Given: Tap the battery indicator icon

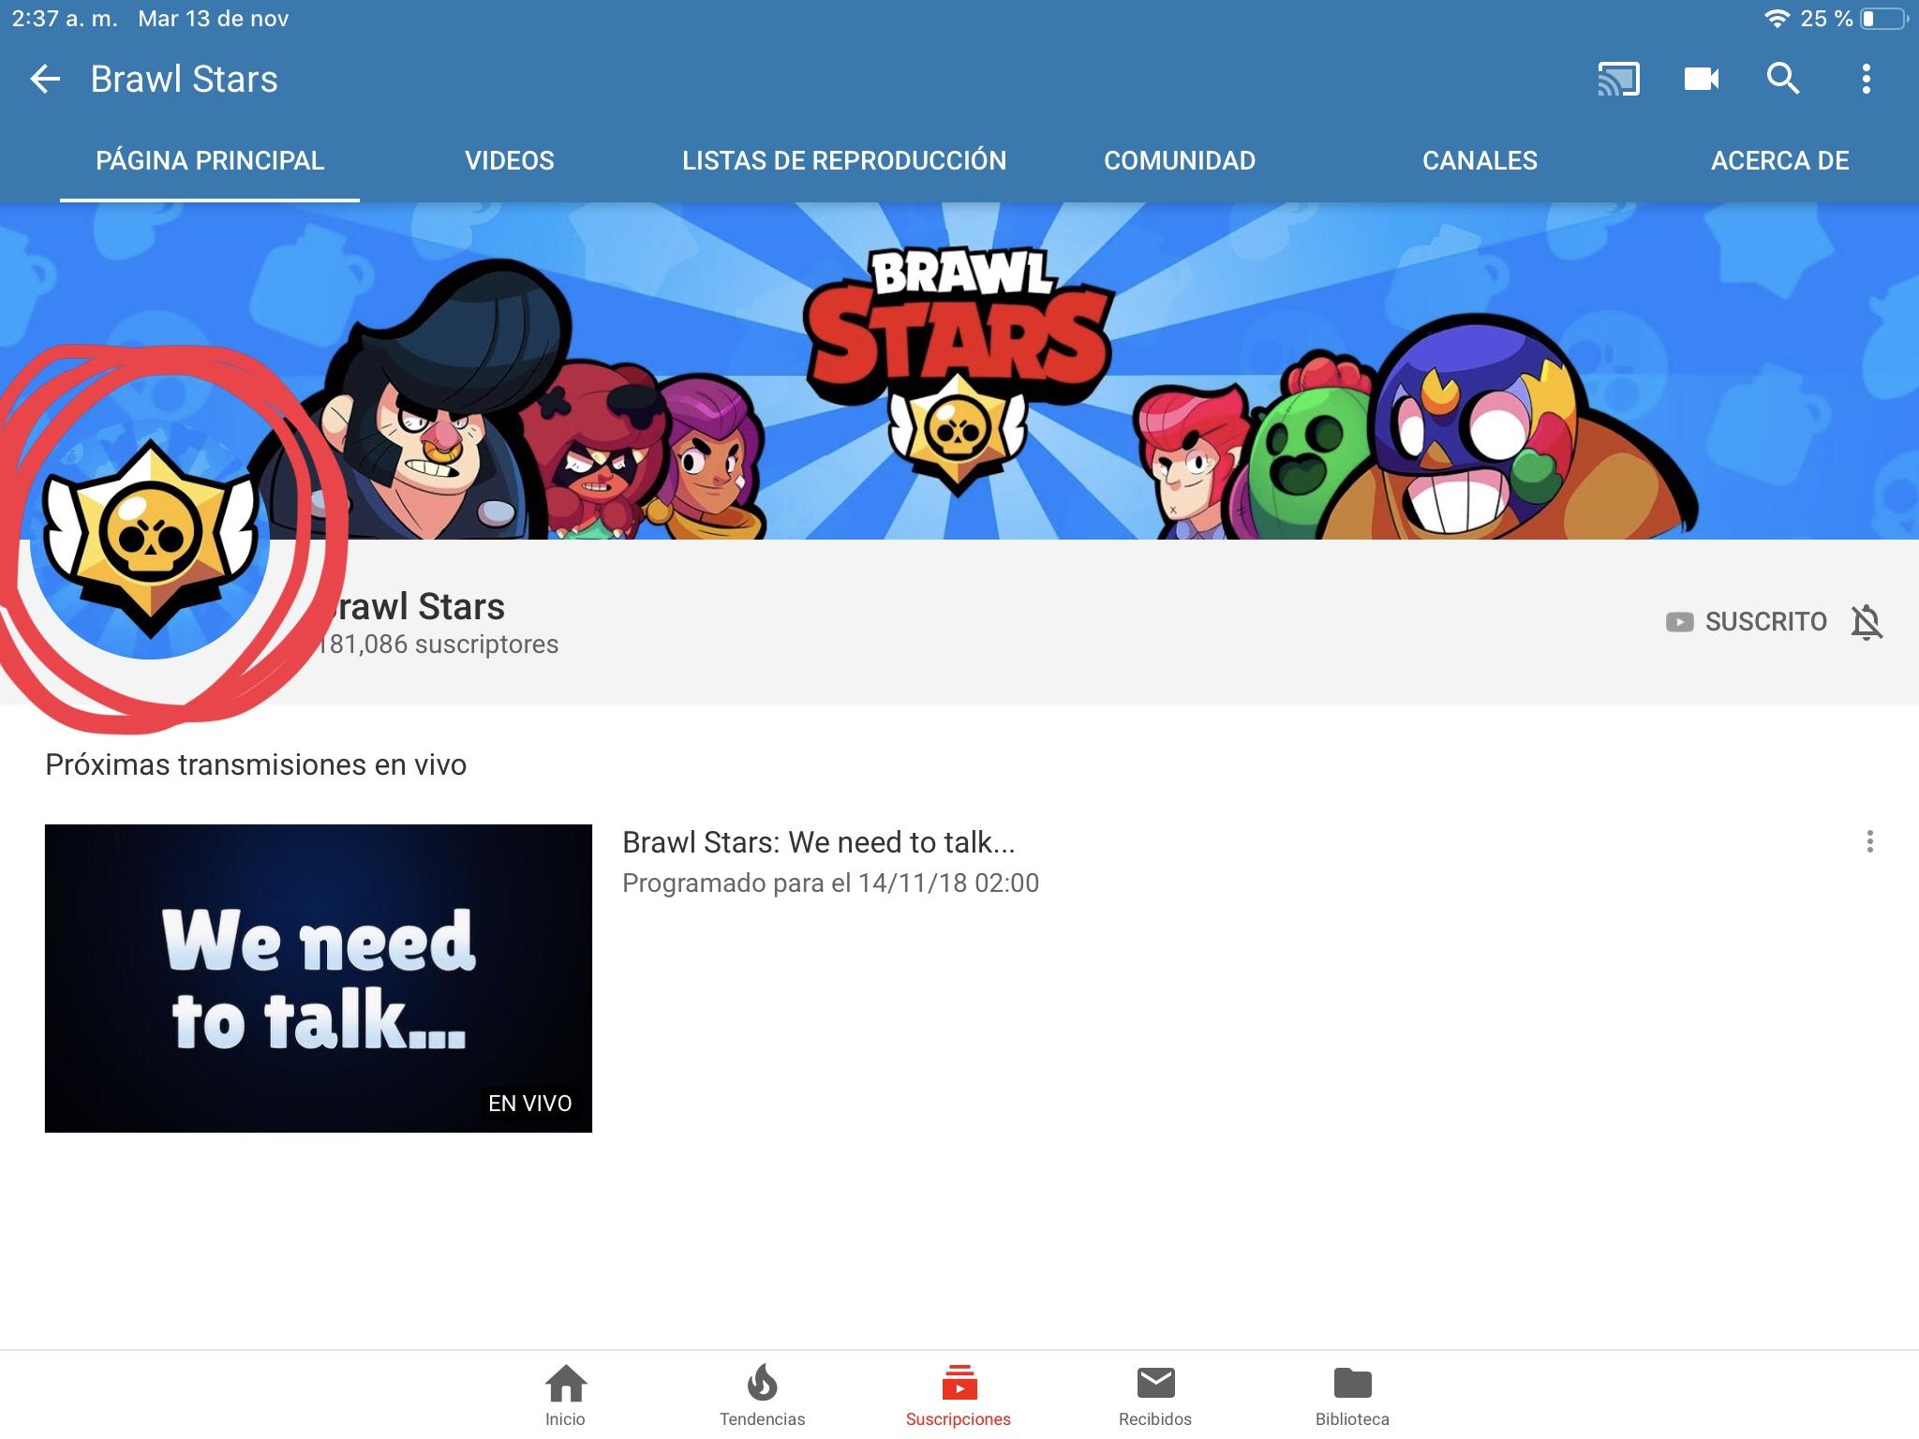Looking at the screenshot, I should 1883,19.
